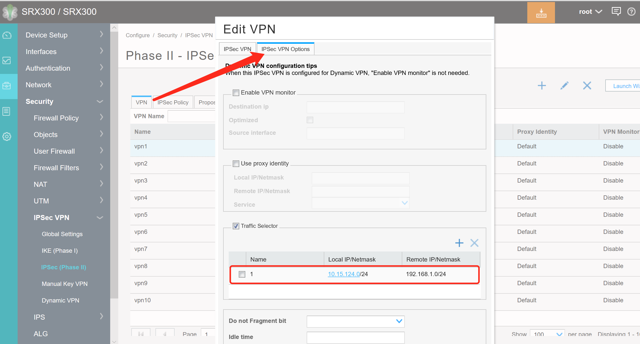Click the Idle time input field

point(355,337)
